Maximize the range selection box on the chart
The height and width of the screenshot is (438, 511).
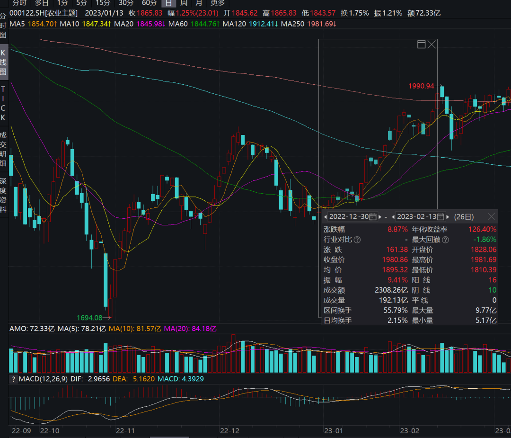pyautogui.click(x=422, y=45)
